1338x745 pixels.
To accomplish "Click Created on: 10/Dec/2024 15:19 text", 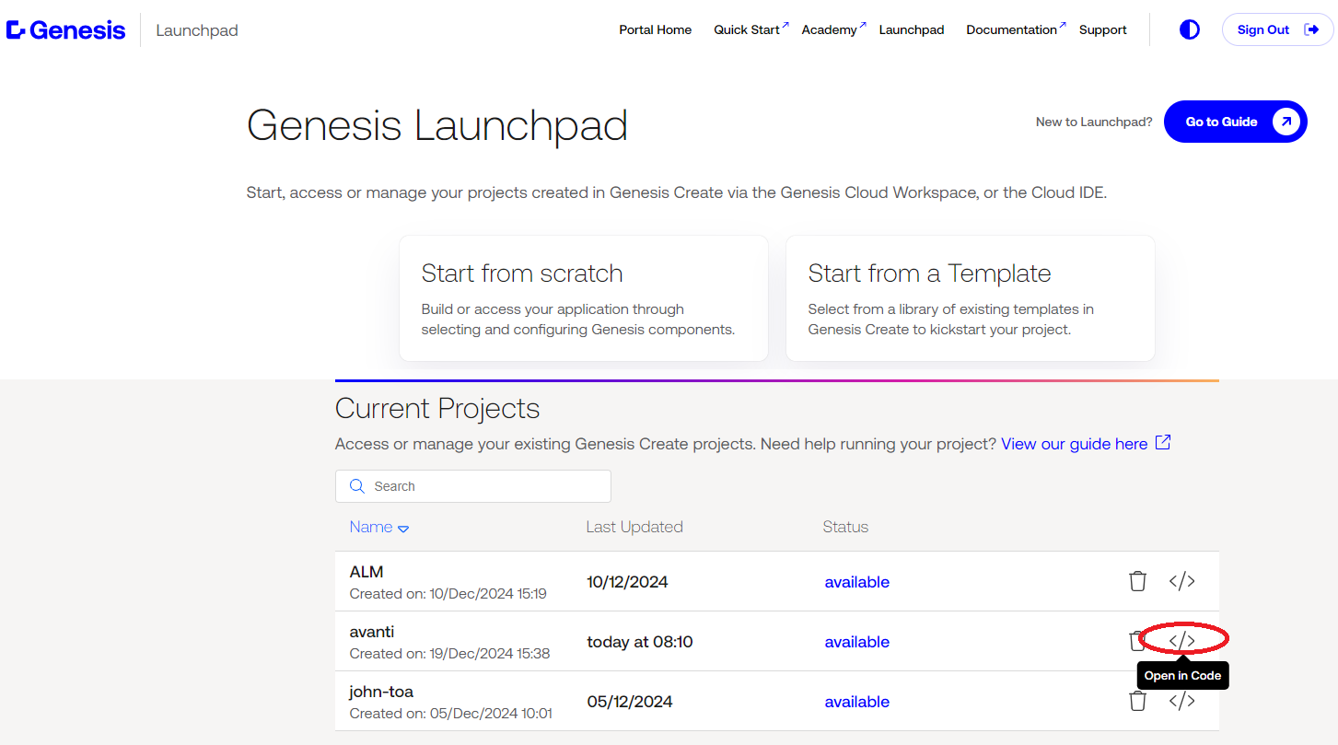I will (x=448, y=594).
